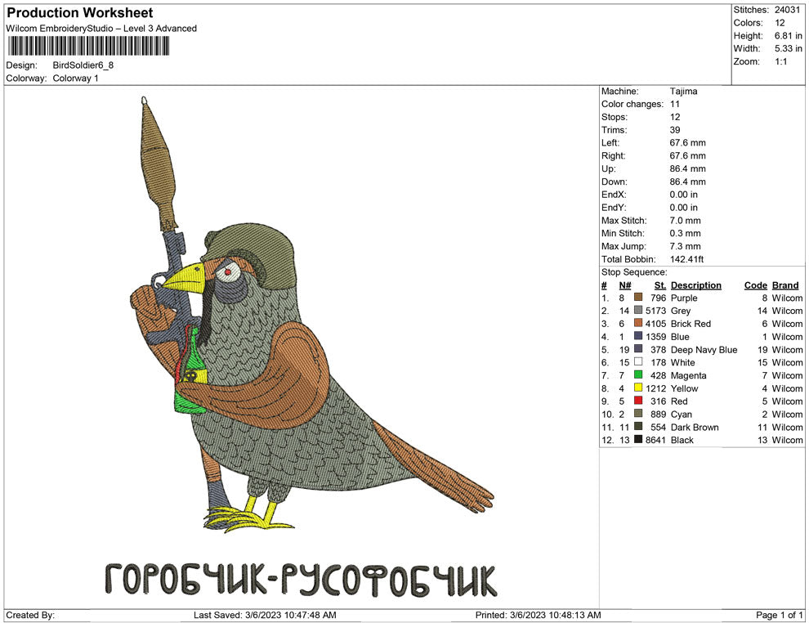The width and height of the screenshot is (809, 623).
Task: Click the Total Bobbin value 142.41ft
Action: point(686,259)
